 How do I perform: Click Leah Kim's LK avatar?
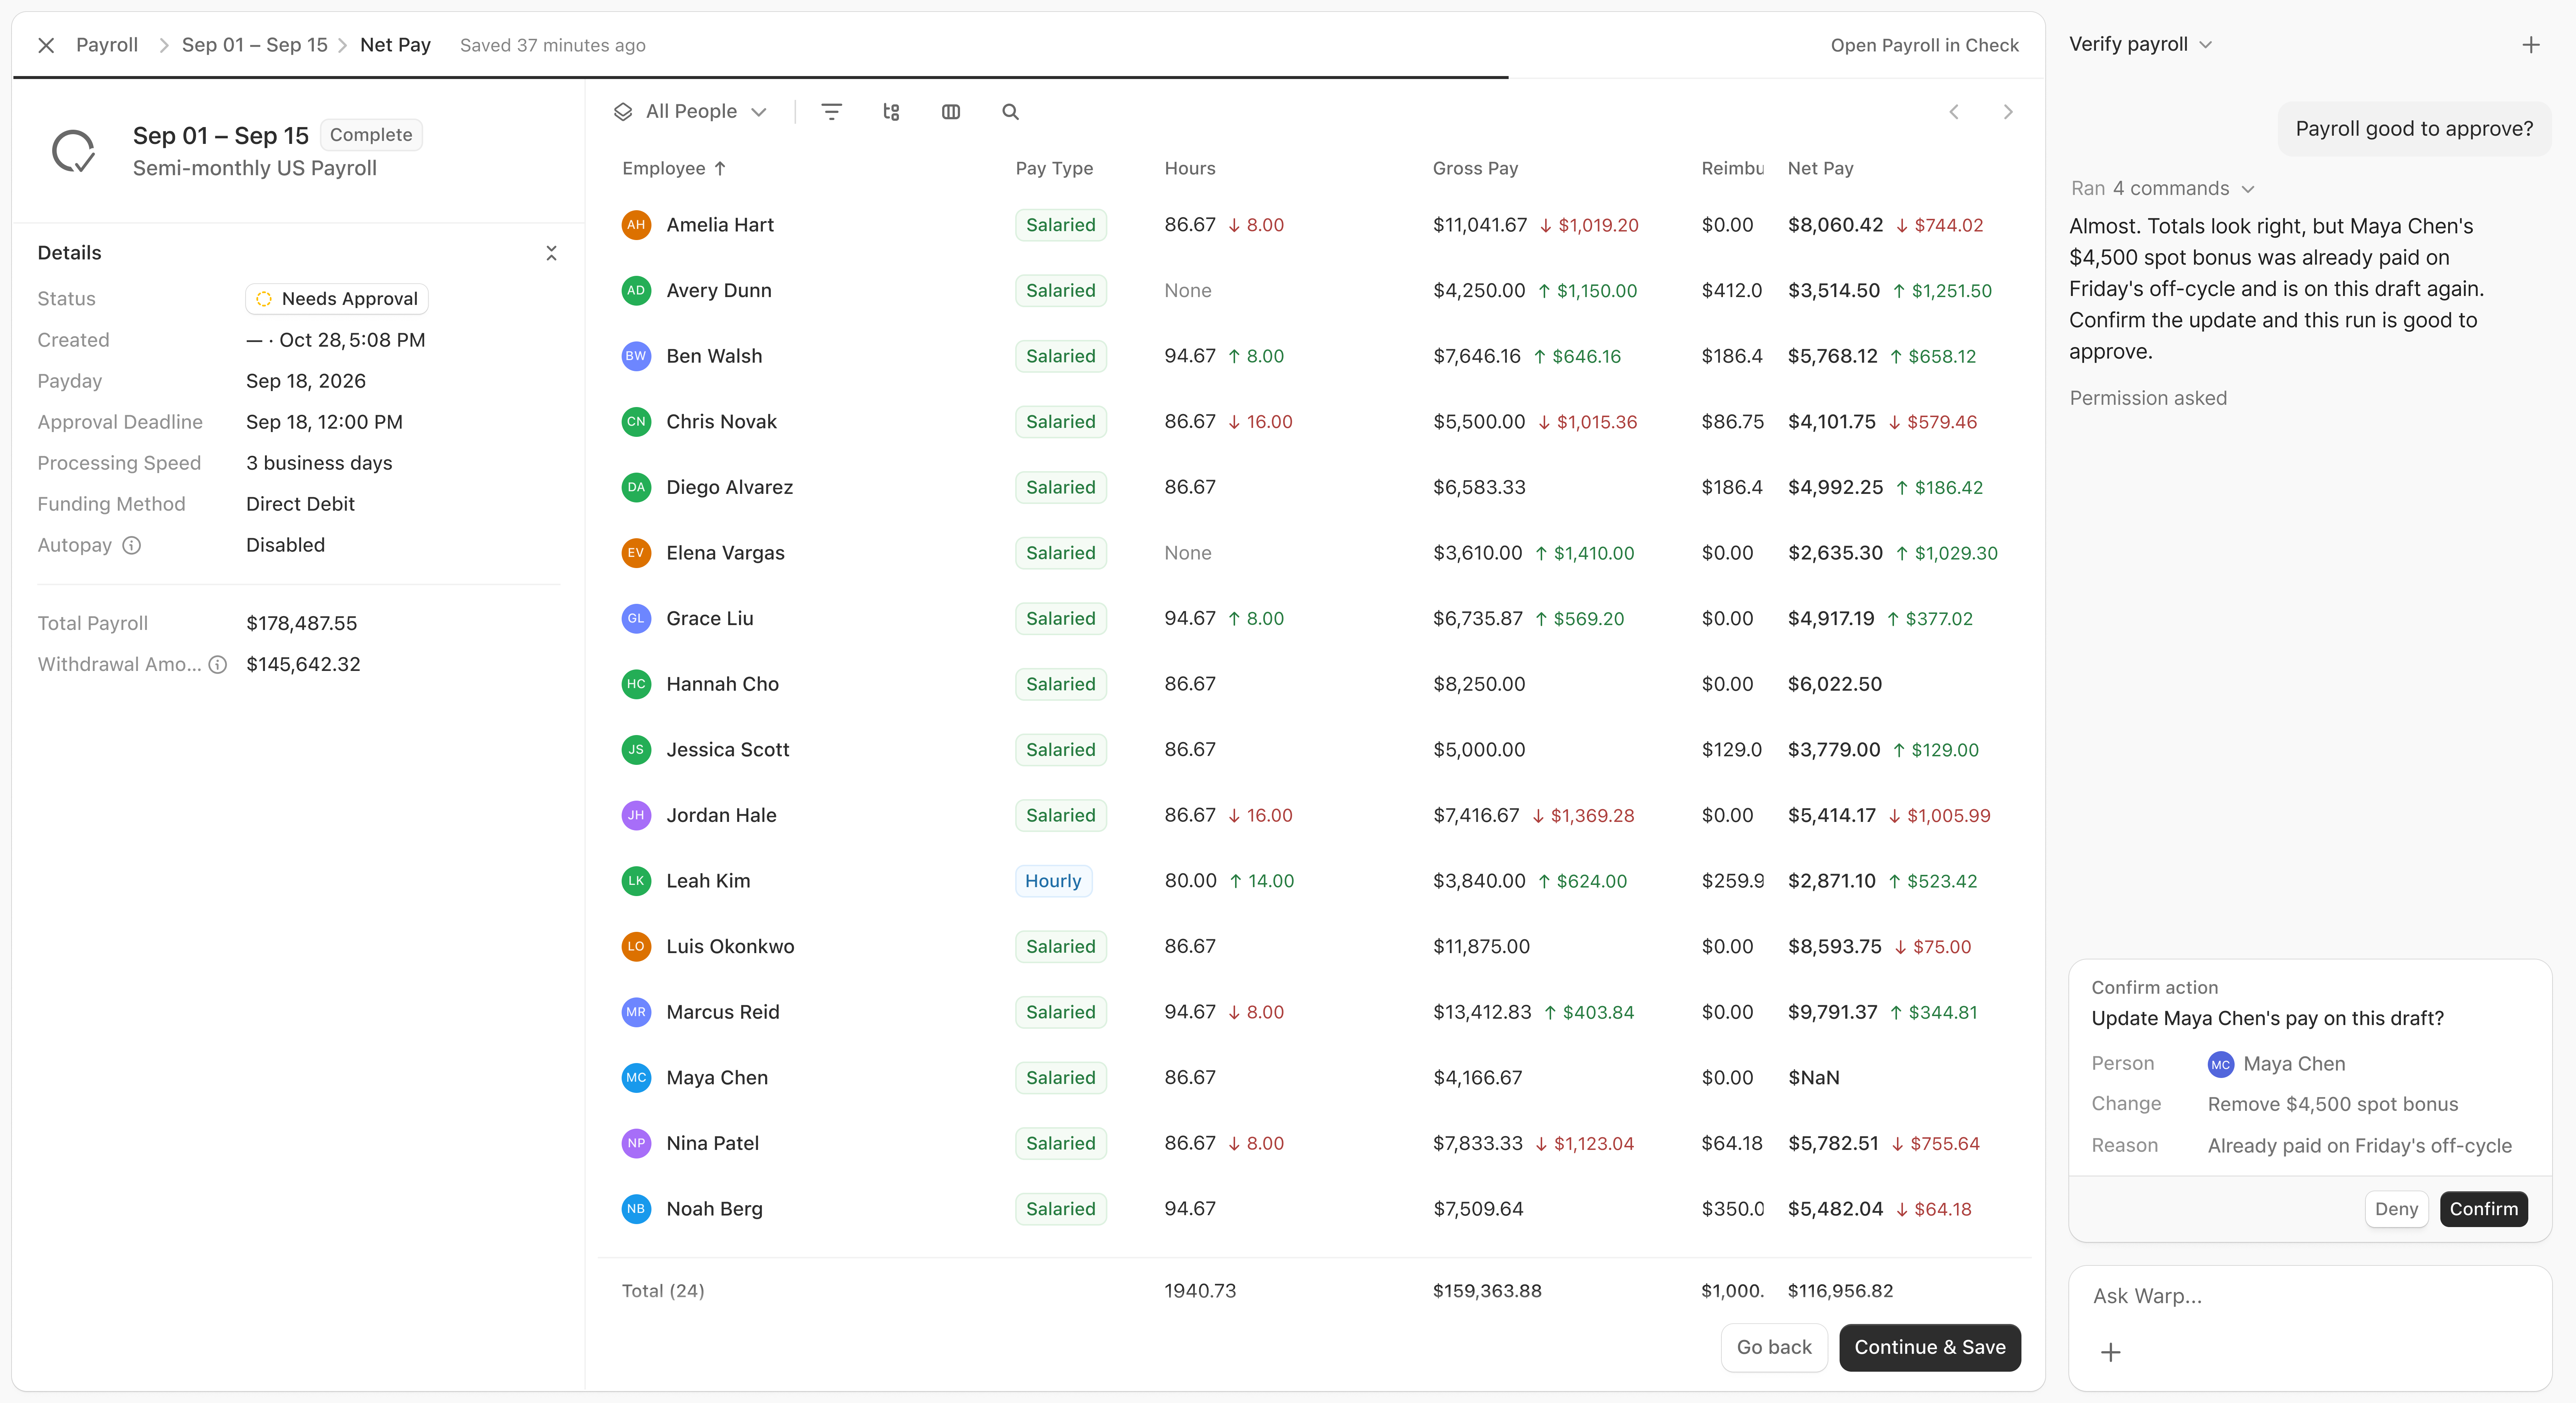coord(636,881)
